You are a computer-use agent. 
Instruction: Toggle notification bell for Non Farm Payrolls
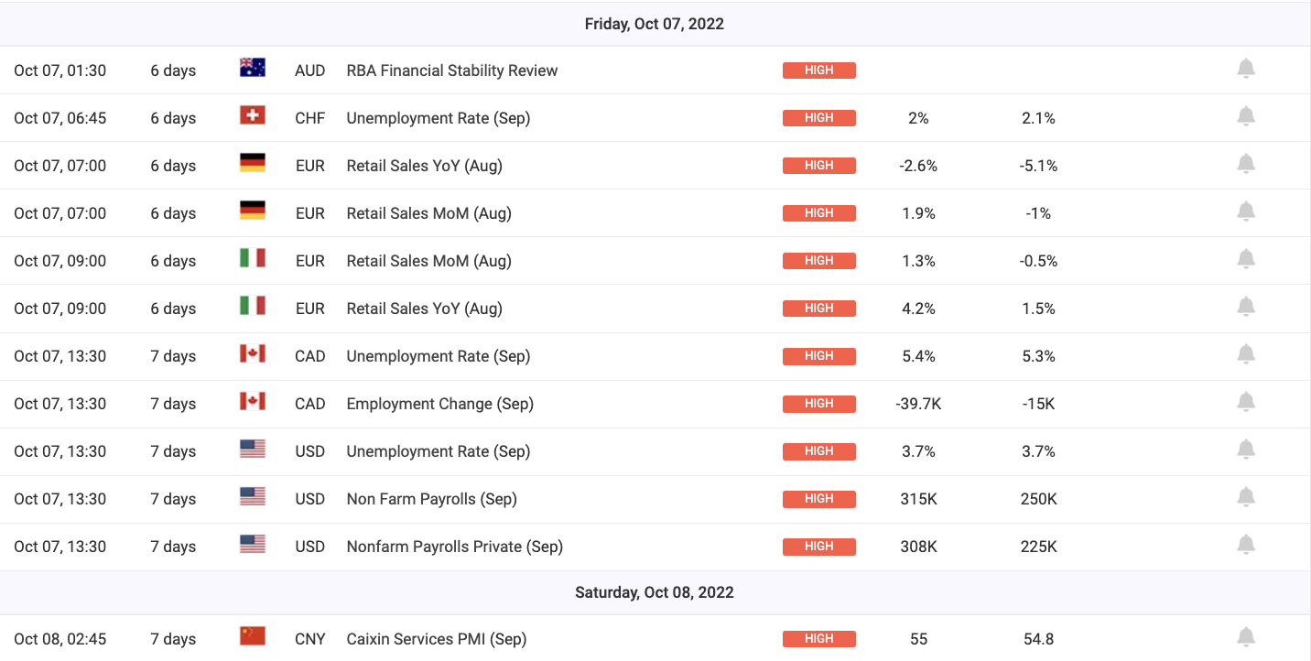(x=1245, y=497)
